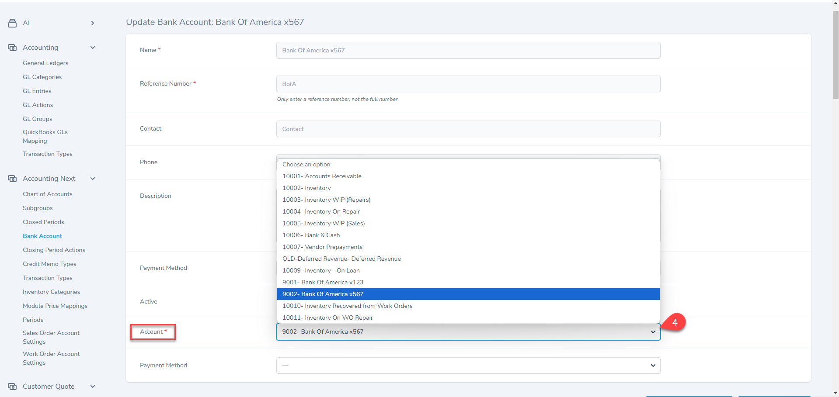Viewport: 839px width, 397px height.
Task: Open the bottom Payment Method dropdown
Action: tap(468, 366)
